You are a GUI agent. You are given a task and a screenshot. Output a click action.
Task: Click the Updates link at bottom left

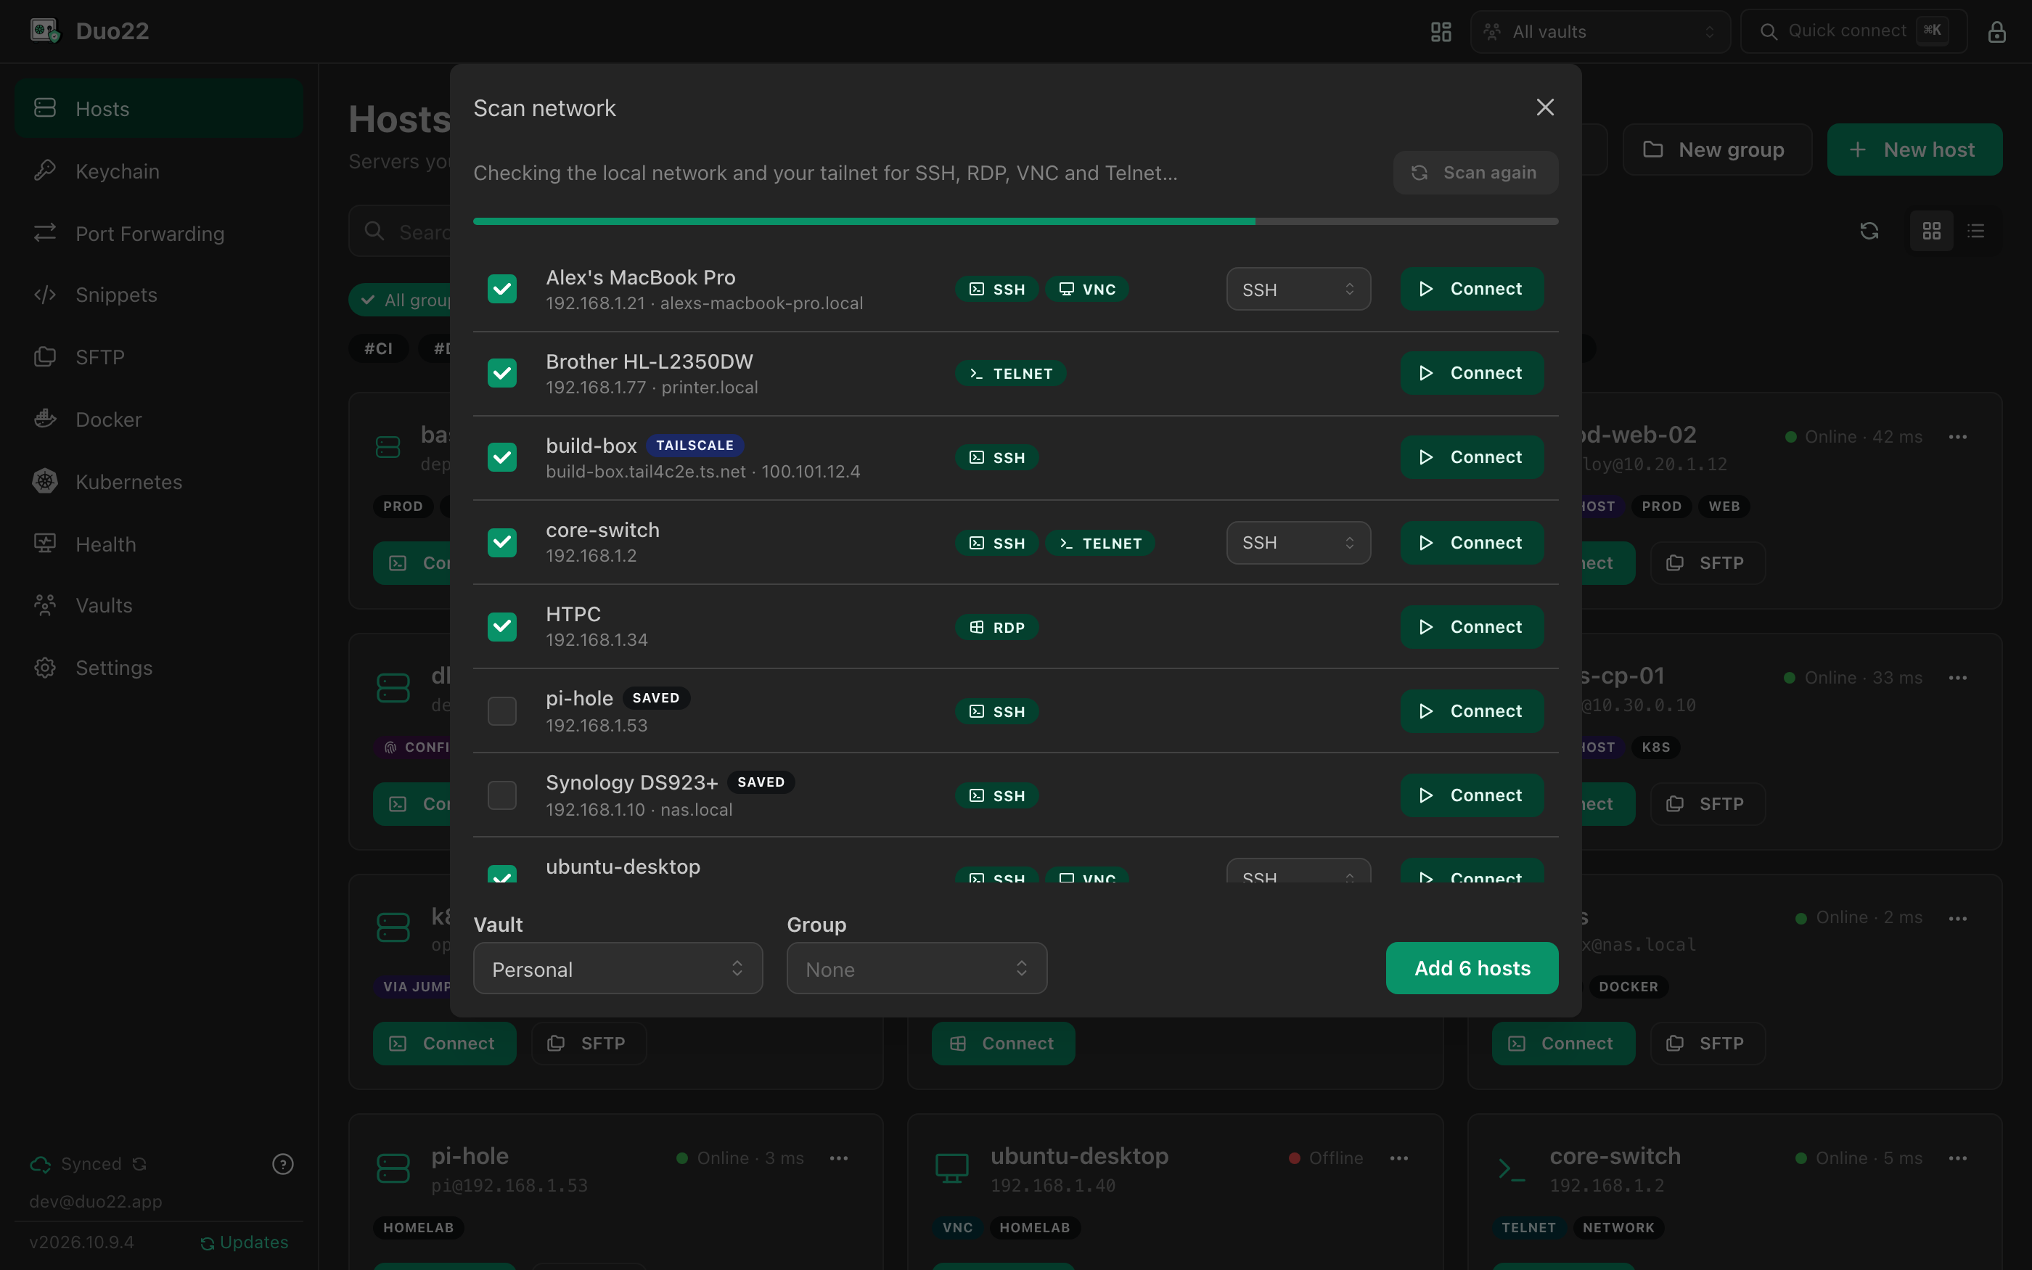tap(245, 1242)
